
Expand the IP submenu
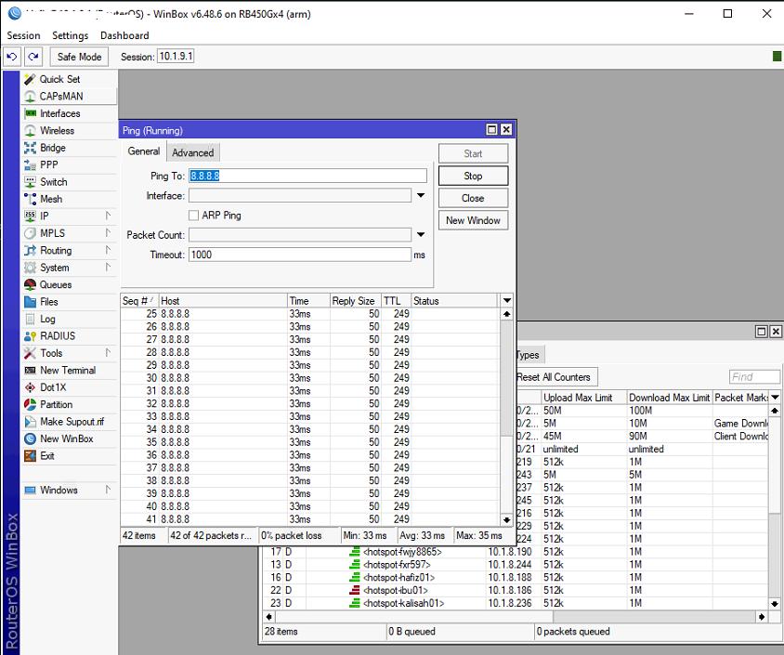108,216
